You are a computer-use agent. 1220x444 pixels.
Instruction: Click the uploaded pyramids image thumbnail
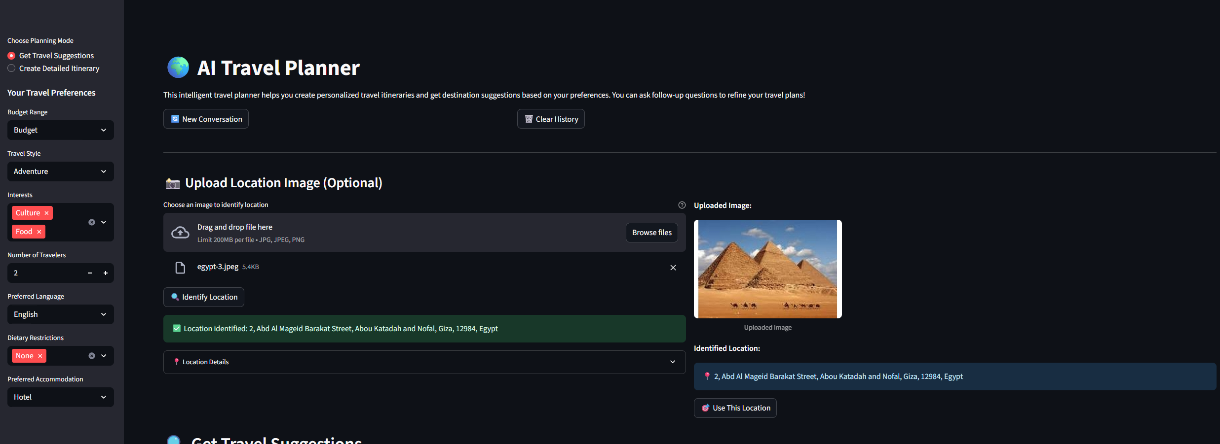click(x=768, y=269)
